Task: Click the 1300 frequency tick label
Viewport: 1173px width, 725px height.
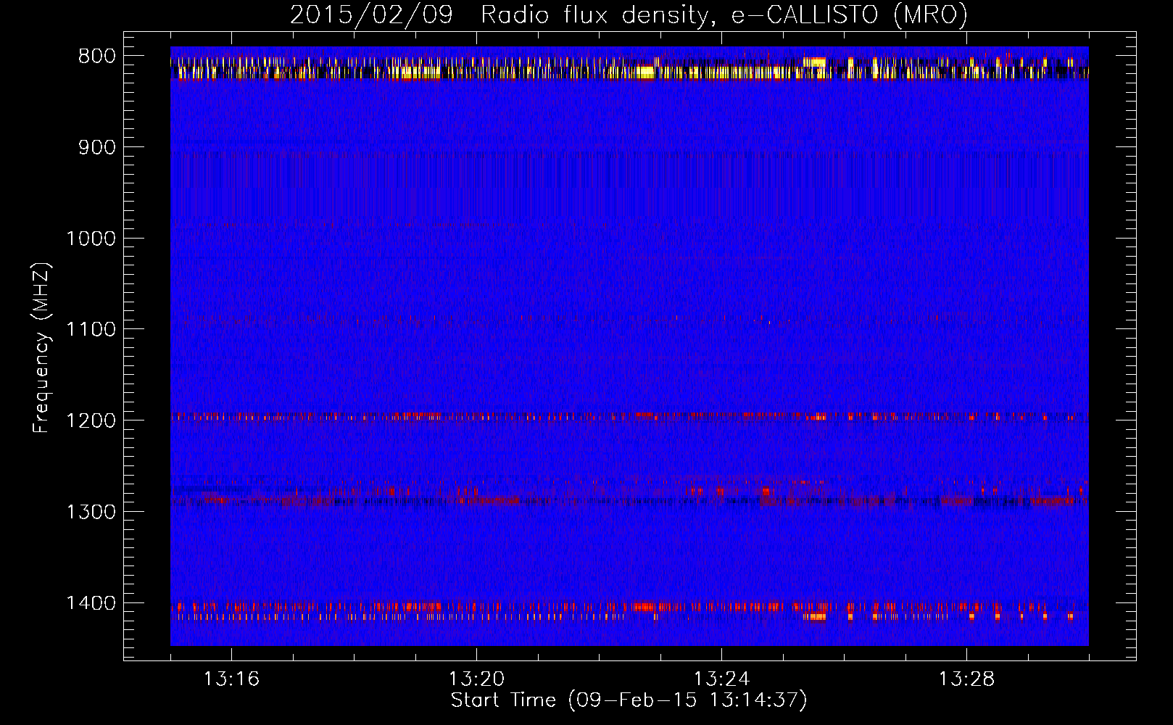Action: tap(91, 512)
